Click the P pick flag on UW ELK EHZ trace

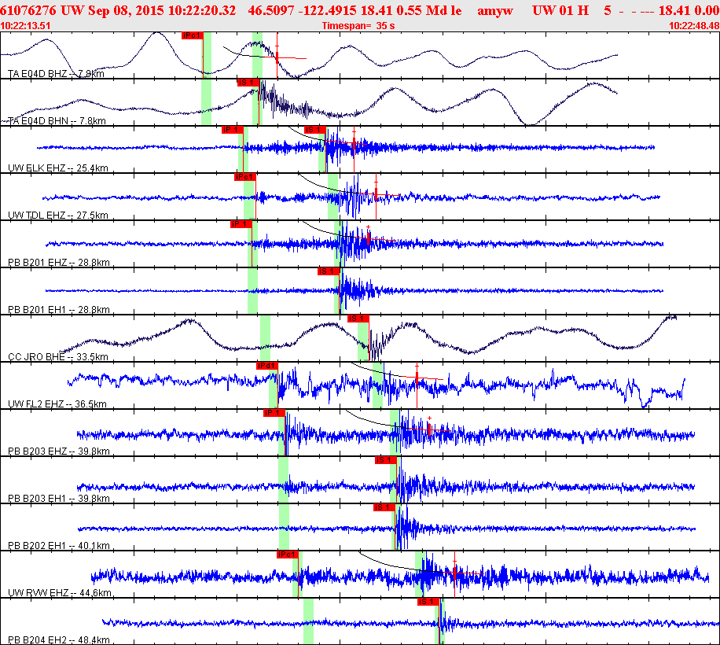click(232, 130)
